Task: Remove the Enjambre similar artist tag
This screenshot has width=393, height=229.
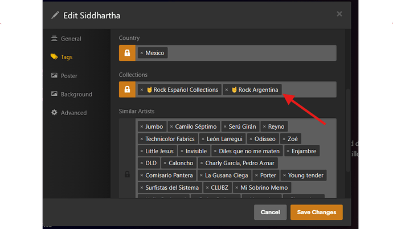Action: (288, 151)
